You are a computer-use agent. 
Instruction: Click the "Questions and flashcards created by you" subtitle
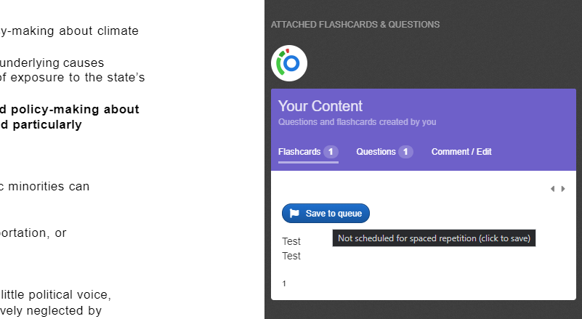click(x=357, y=122)
